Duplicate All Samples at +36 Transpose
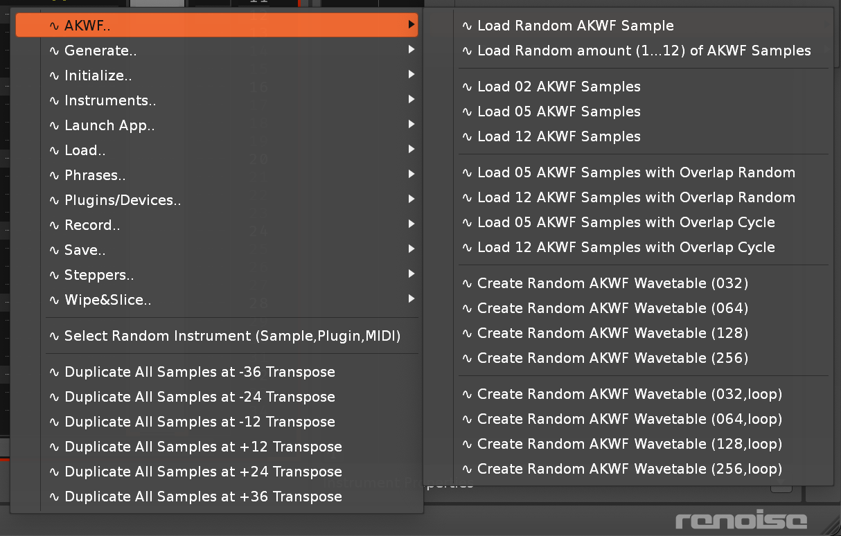Screen dimensions: 841x536 pyautogui.click(x=216, y=497)
